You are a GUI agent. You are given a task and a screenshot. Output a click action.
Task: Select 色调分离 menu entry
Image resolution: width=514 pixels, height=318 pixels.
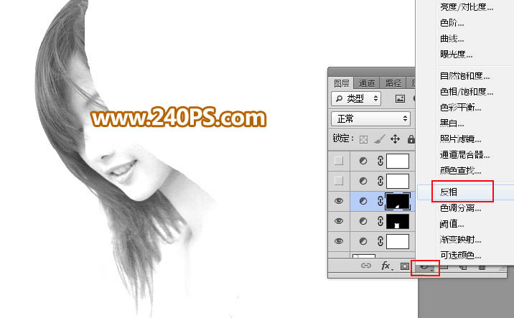click(461, 208)
